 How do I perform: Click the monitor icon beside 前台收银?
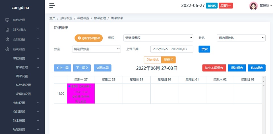[7, 20]
